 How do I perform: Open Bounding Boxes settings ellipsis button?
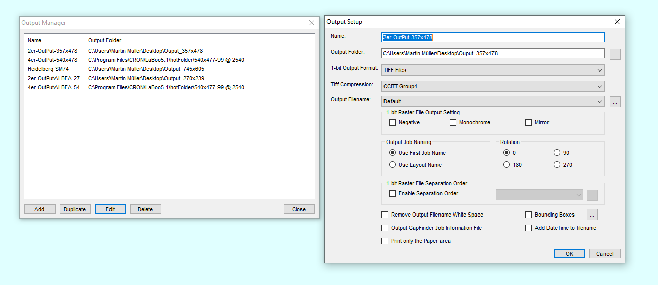(x=592, y=215)
